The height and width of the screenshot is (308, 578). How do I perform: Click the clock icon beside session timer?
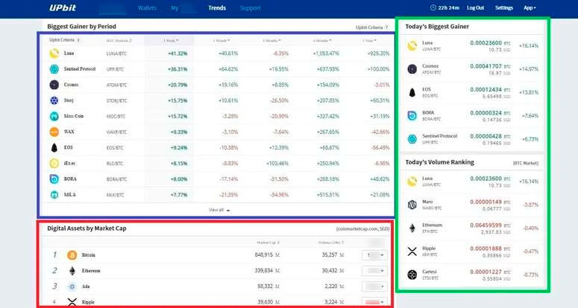click(x=433, y=8)
